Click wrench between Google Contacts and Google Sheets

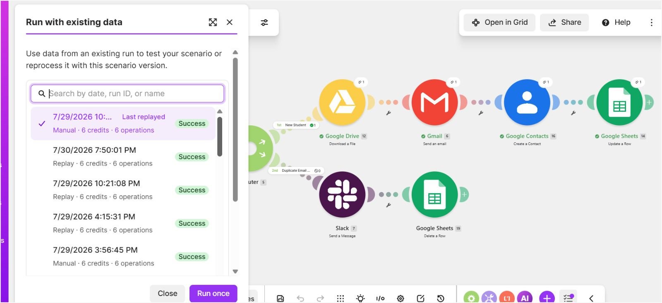coord(573,113)
